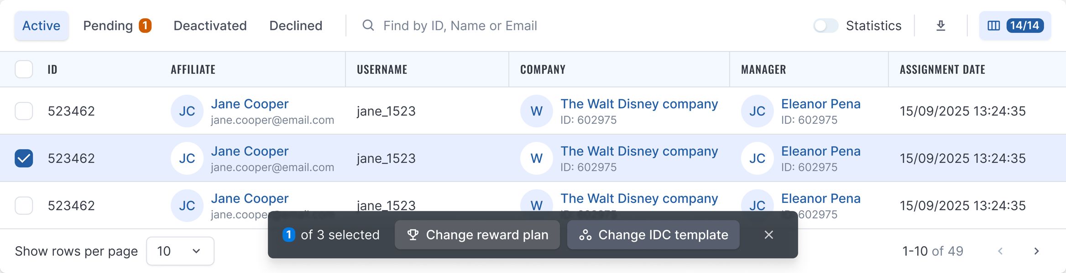Go to next page arrow
Screen dimensions: 1066x273
coord(1037,251)
